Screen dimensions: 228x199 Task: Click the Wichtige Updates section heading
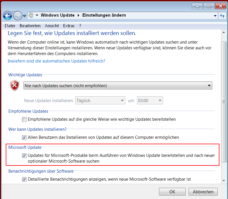25,75
